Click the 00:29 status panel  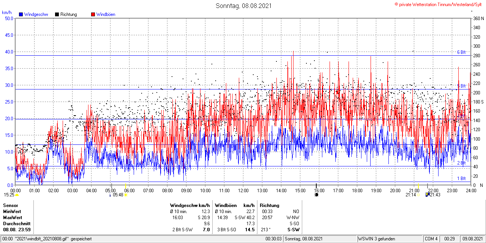click(x=450, y=239)
